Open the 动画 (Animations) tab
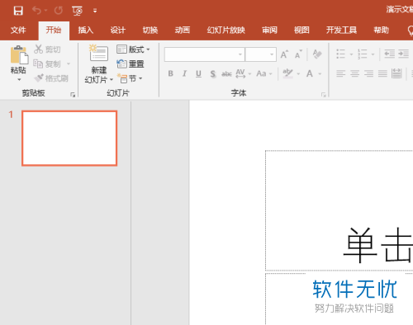 click(x=183, y=30)
